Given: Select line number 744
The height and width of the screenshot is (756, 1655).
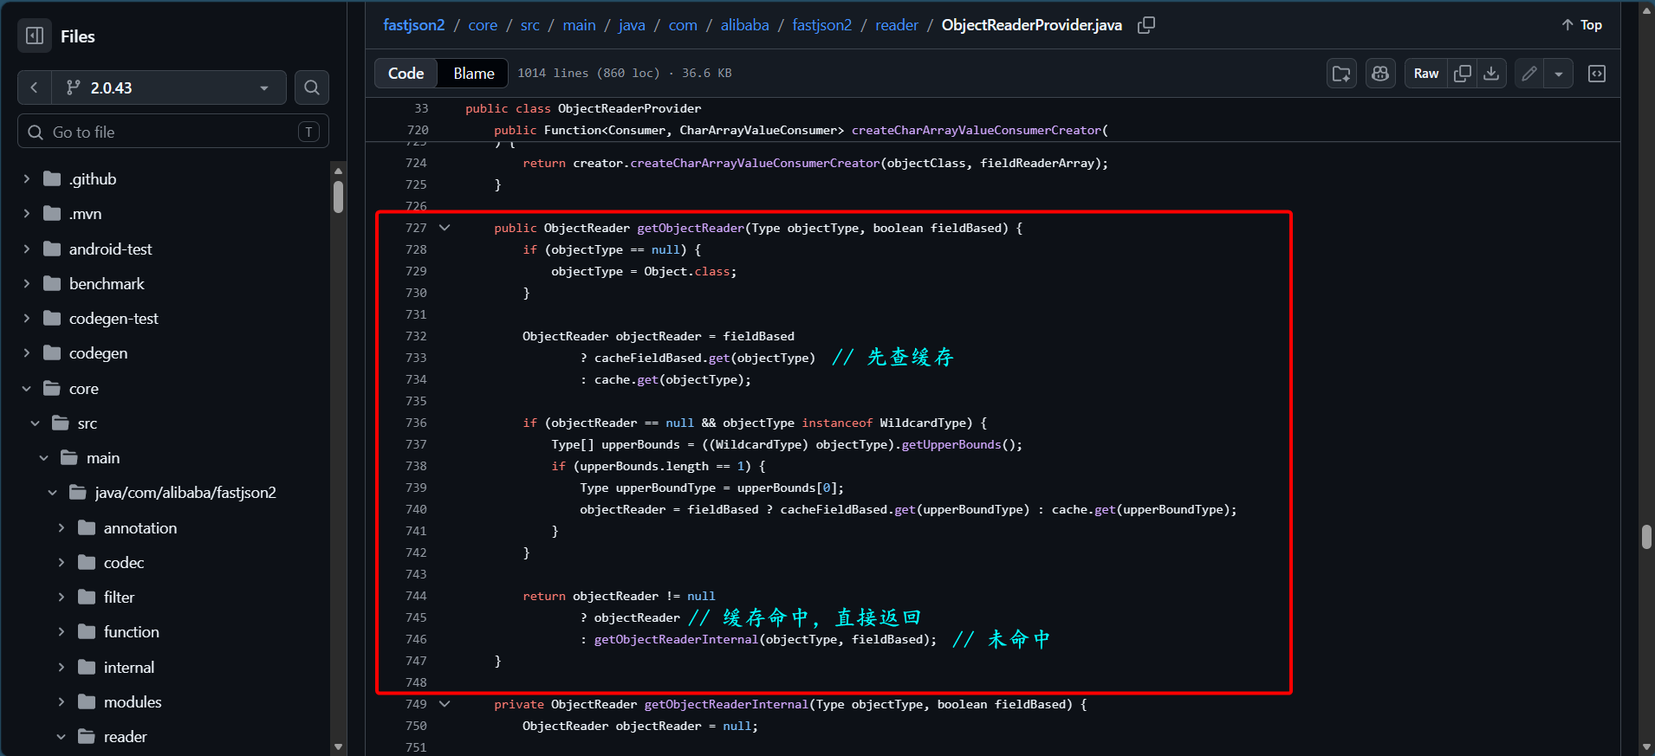Looking at the screenshot, I should (416, 596).
